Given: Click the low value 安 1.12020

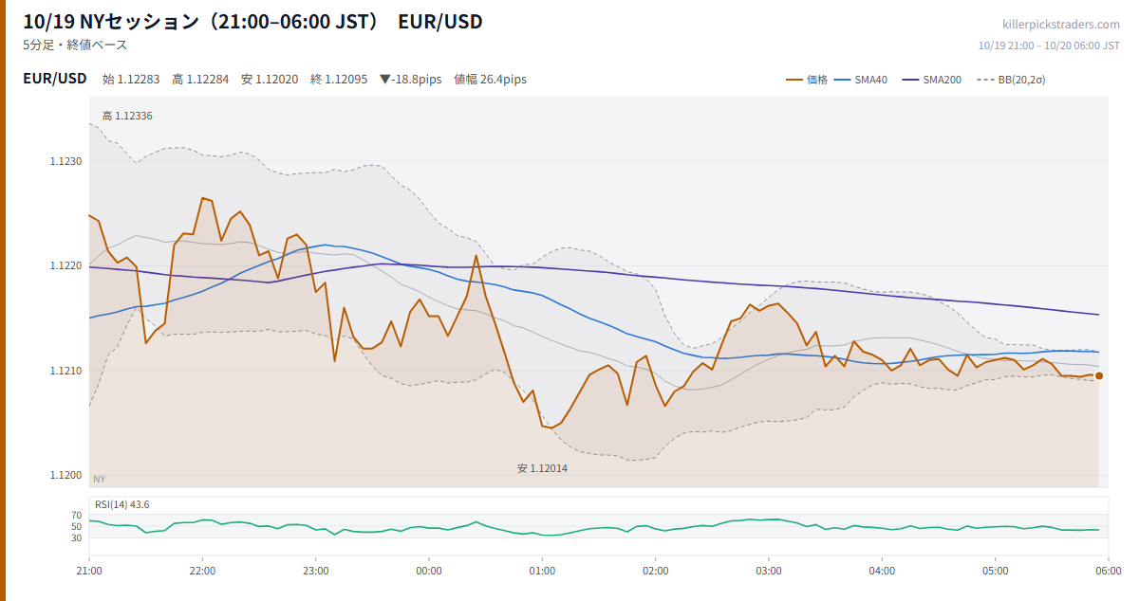Looking at the screenshot, I should (x=270, y=80).
